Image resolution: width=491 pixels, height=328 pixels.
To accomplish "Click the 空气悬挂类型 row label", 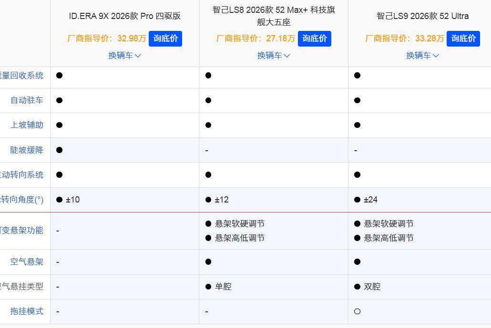I will (x=21, y=287).
